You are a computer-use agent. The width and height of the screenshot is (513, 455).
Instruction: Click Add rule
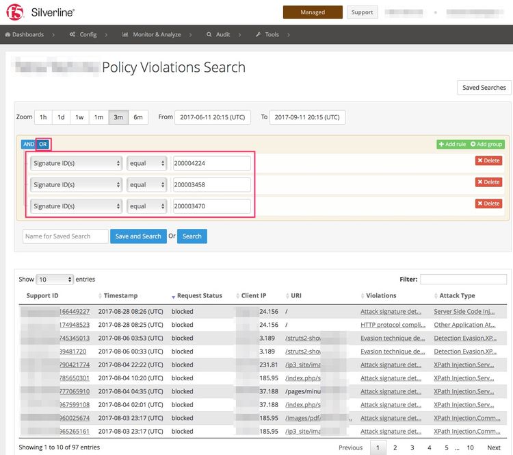[x=453, y=144]
